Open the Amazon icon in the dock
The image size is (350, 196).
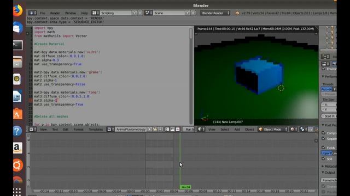coord(18,148)
